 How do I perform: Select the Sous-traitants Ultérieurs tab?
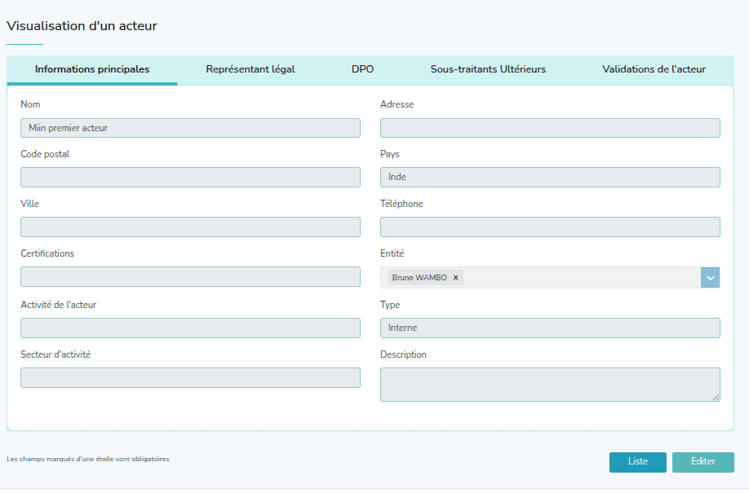coord(488,69)
